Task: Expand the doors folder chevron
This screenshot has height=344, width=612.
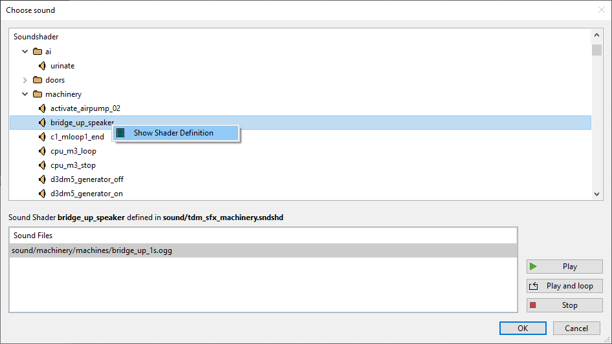Action: pos(25,80)
